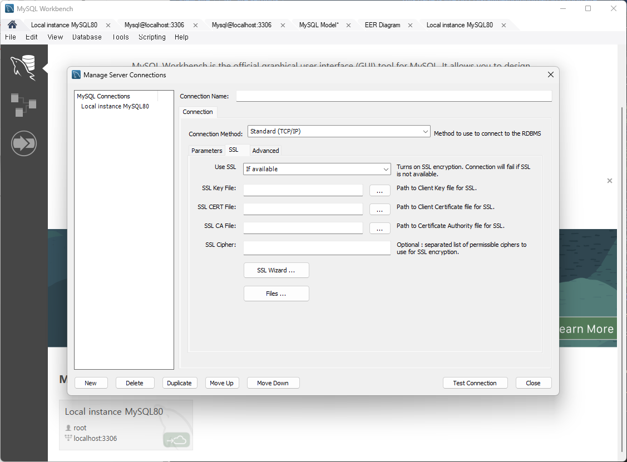This screenshot has height=462, width=627.
Task: Click the SSL Key File text field
Action: pos(303,190)
